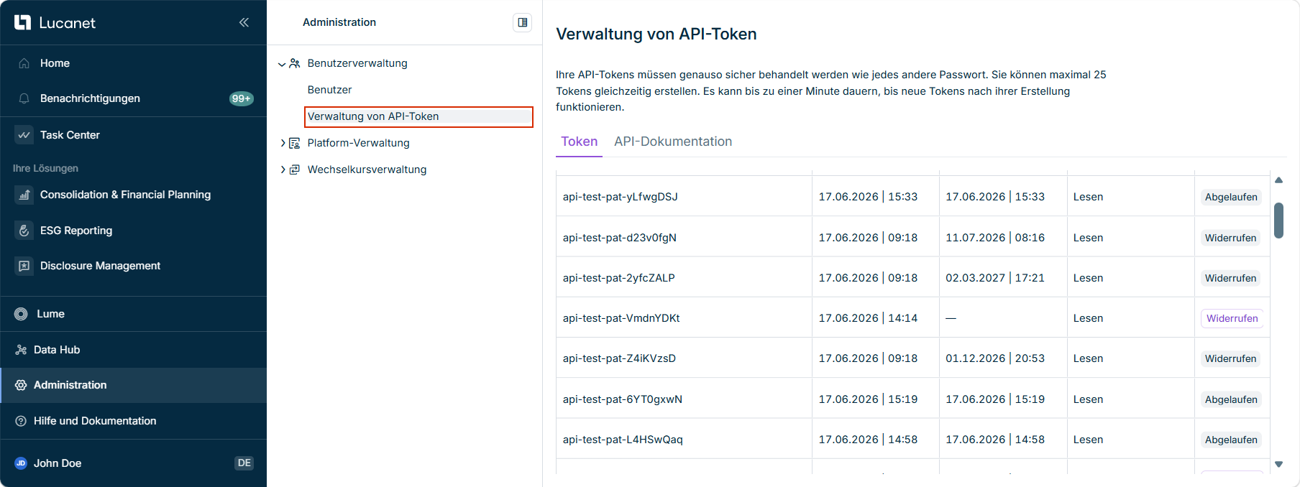Click Widerrufen status for api-test-pat-d23v0fgN
The height and width of the screenshot is (487, 1300).
point(1230,238)
